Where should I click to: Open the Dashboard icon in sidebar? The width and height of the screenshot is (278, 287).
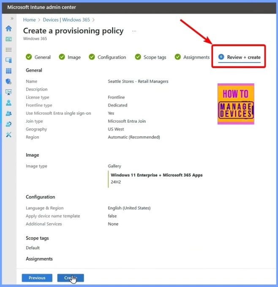(x=8, y=39)
